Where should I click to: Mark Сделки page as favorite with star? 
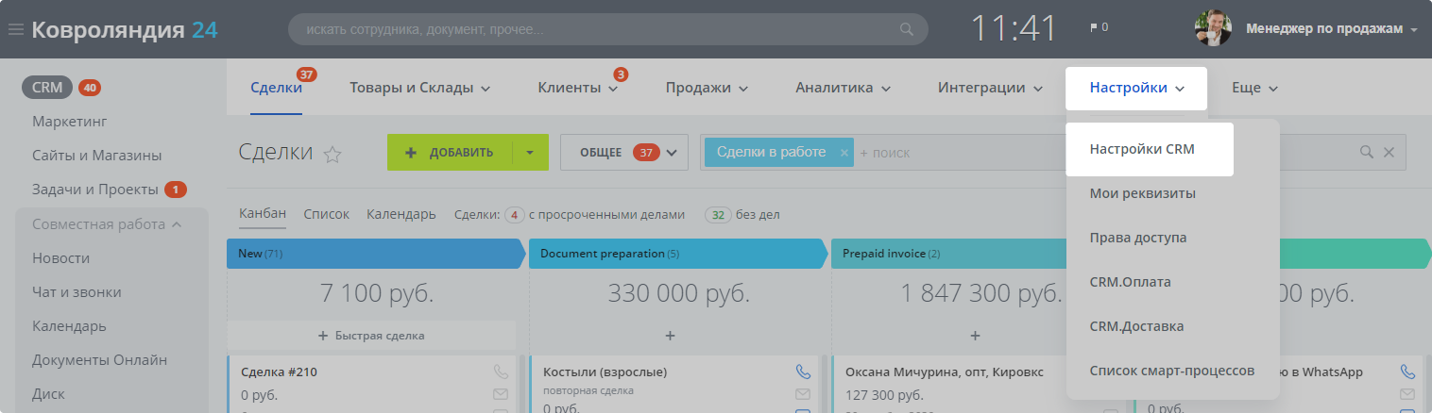tap(332, 155)
